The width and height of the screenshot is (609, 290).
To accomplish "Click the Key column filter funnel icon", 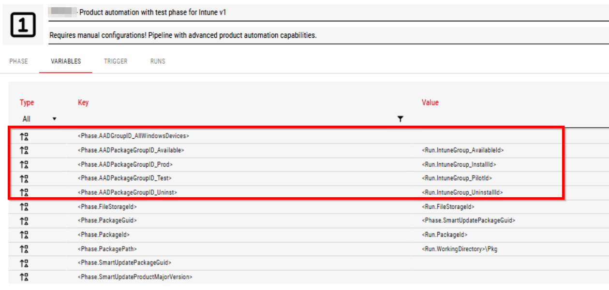I will coord(400,119).
